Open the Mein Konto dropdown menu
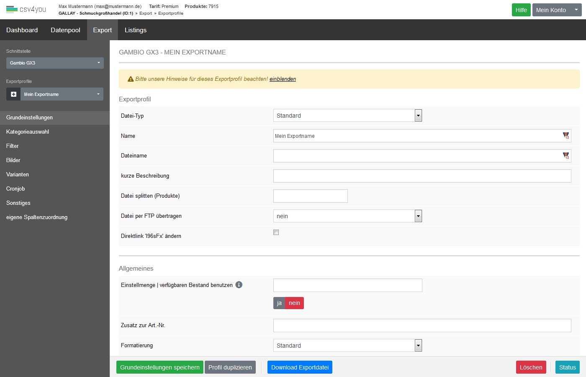 pyautogui.click(x=557, y=10)
